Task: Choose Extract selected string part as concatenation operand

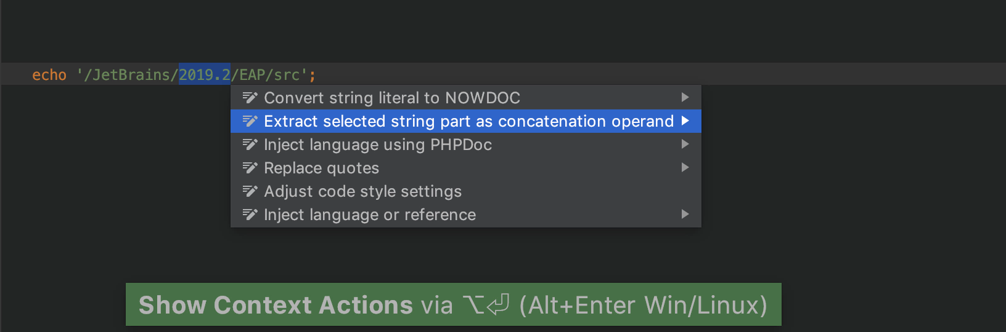Action: 466,121
